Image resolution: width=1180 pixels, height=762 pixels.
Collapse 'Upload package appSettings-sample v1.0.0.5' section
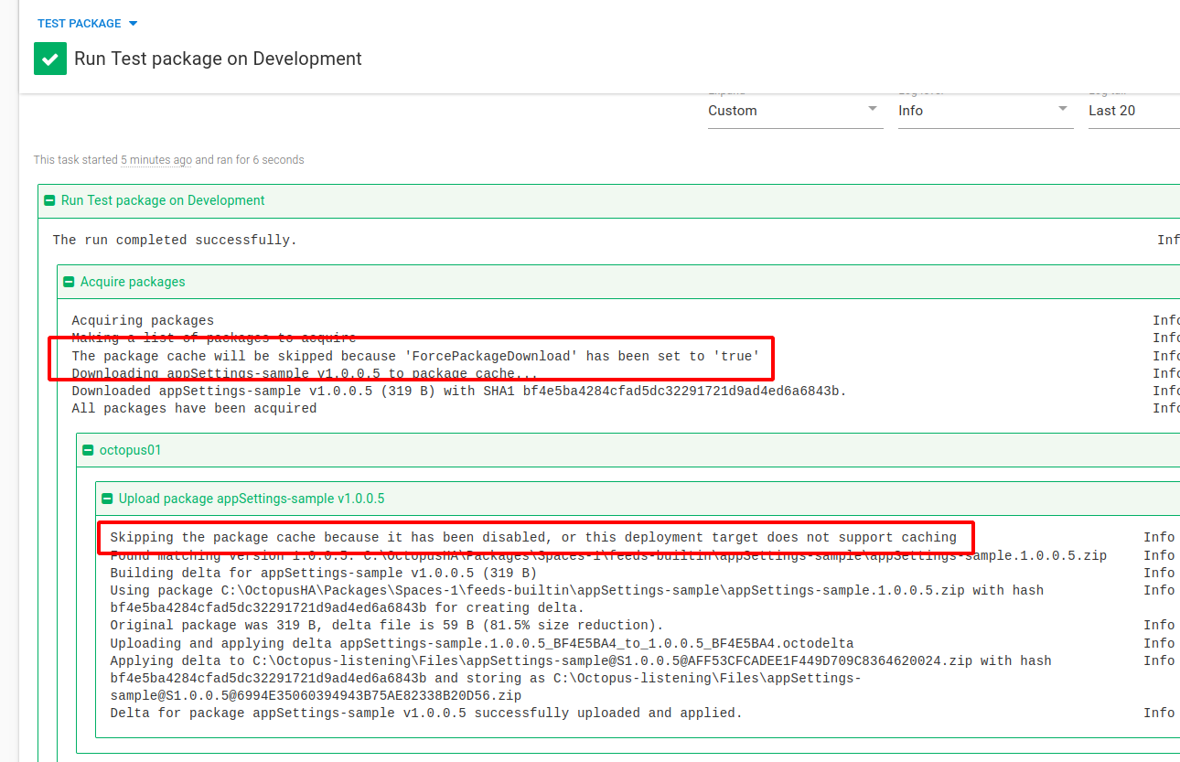point(107,499)
